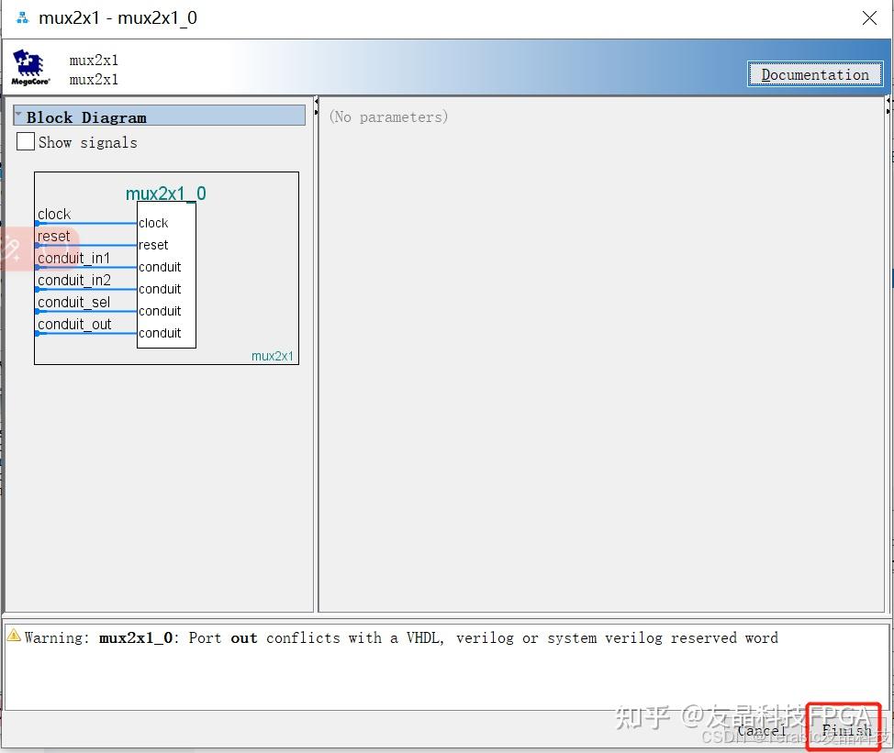The width and height of the screenshot is (894, 753).
Task: Click the MegaCore logo icon
Action: pos(30,68)
